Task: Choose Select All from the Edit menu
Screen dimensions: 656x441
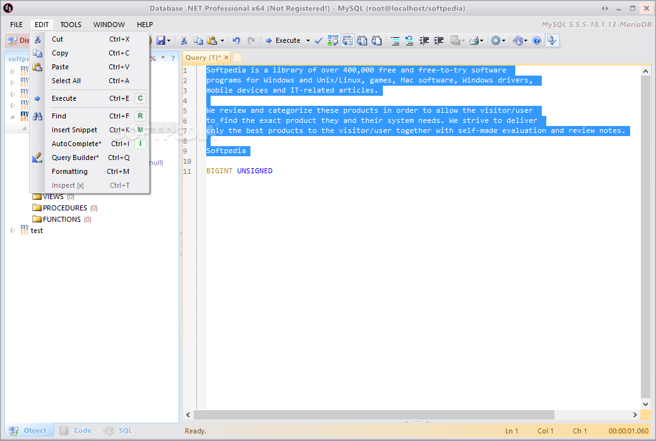Action: pos(66,81)
